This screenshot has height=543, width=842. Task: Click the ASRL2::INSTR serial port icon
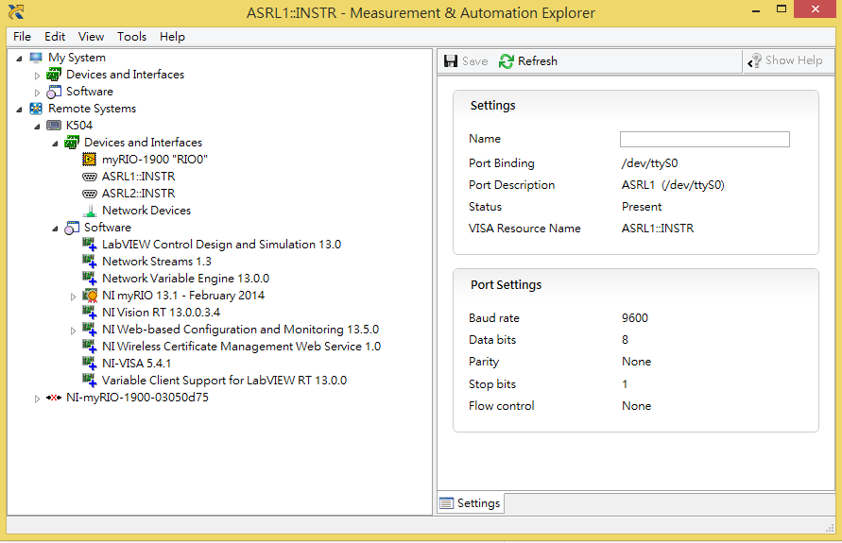tap(89, 194)
